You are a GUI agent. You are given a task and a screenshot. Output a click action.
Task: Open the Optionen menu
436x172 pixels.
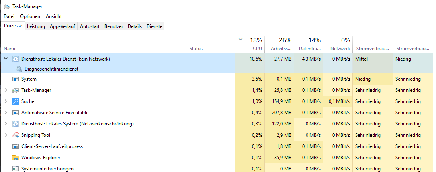click(x=30, y=16)
